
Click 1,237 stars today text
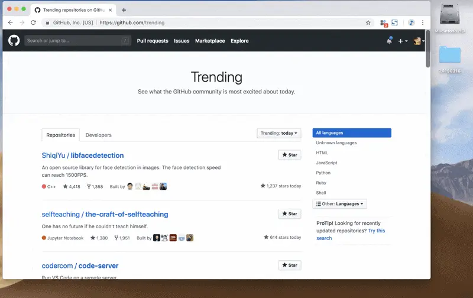(x=281, y=186)
